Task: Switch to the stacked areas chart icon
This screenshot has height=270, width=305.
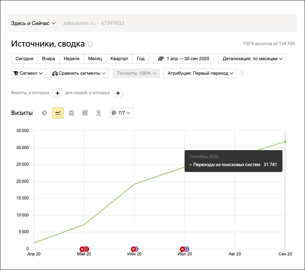Action: (x=71, y=113)
